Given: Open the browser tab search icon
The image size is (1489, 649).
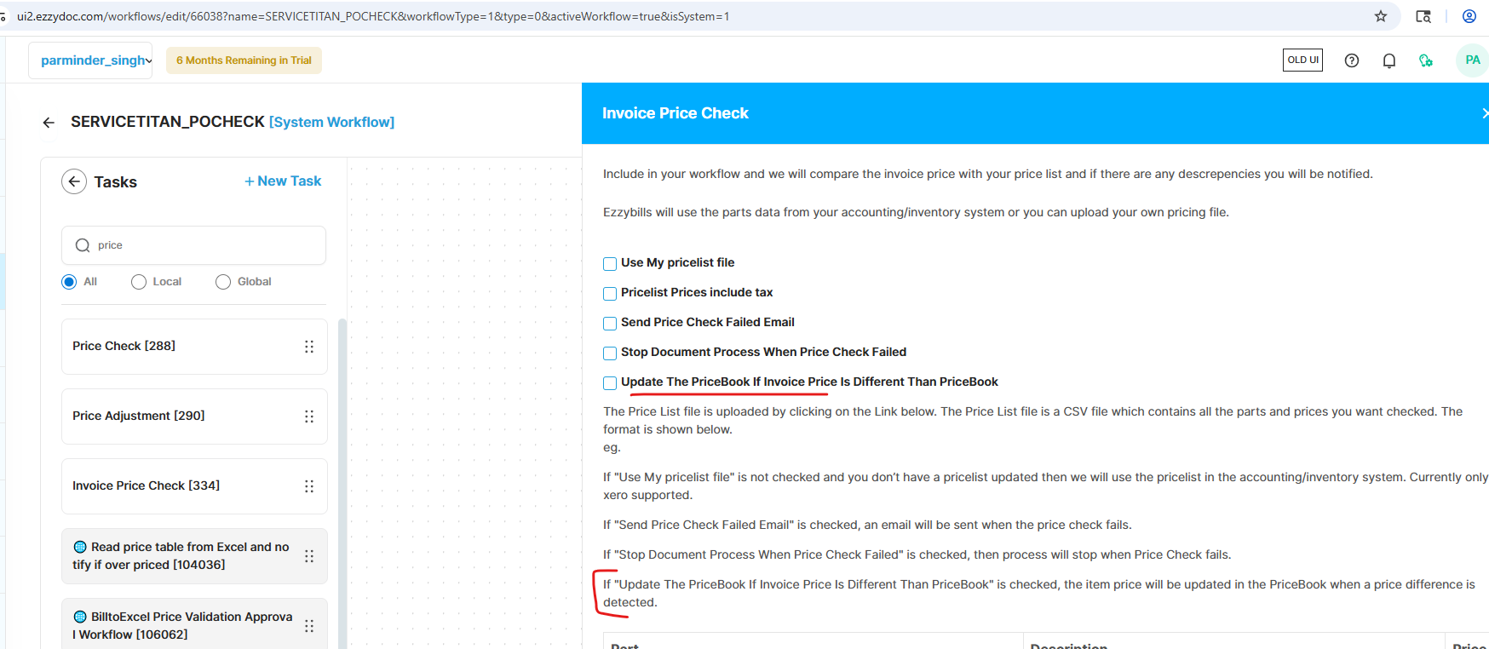Looking at the screenshot, I should click(1423, 16).
